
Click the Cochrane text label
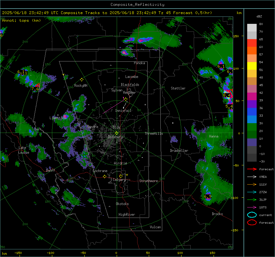point(100,171)
